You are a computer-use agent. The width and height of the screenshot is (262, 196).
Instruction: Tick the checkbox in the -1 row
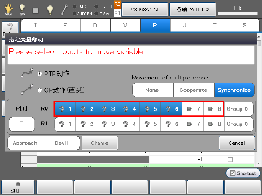point(230,160)
